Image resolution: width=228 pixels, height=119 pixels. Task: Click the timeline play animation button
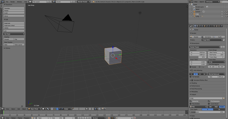86,118
